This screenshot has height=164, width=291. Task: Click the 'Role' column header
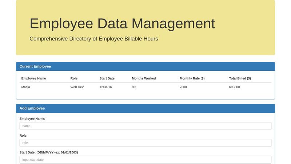tap(74, 78)
